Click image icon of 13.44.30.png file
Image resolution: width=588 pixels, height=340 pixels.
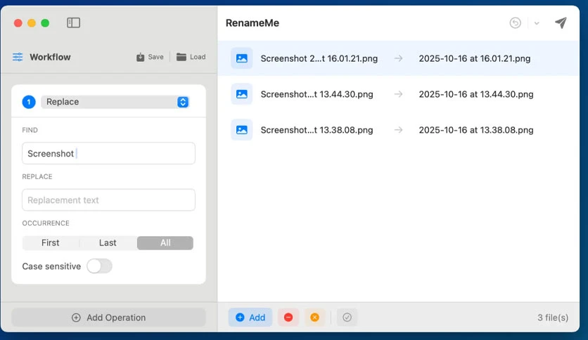241,94
